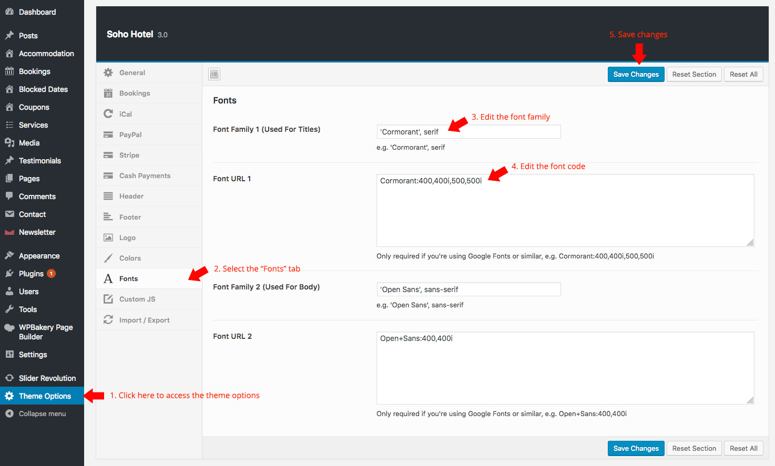Click the expand-all options icon beside General
The image size is (775, 466).
[214, 74]
